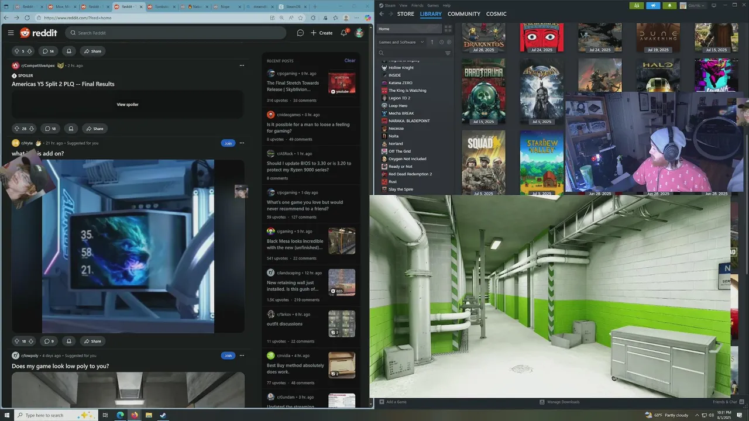Viewport: 749px width, 421px height.
Task: Go to the Steam COMMUNITY tab
Action: [464, 14]
